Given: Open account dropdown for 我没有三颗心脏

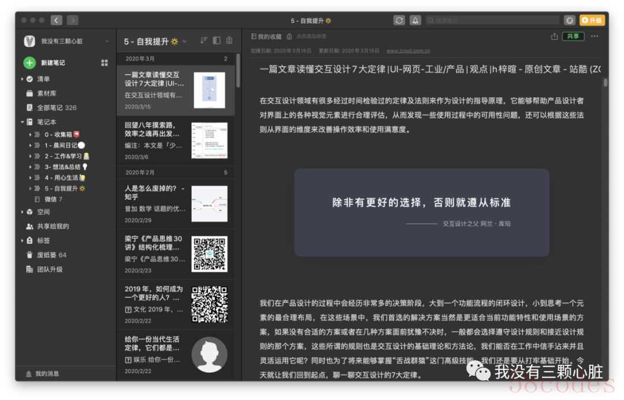Looking at the screenshot, I should coord(107,41).
